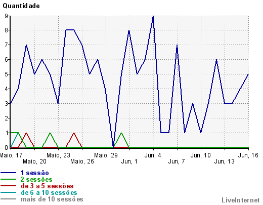Click the blue line zero point near Maio, 30
Image resolution: width=263 pixels, height=205 pixels.
(x=113, y=147)
